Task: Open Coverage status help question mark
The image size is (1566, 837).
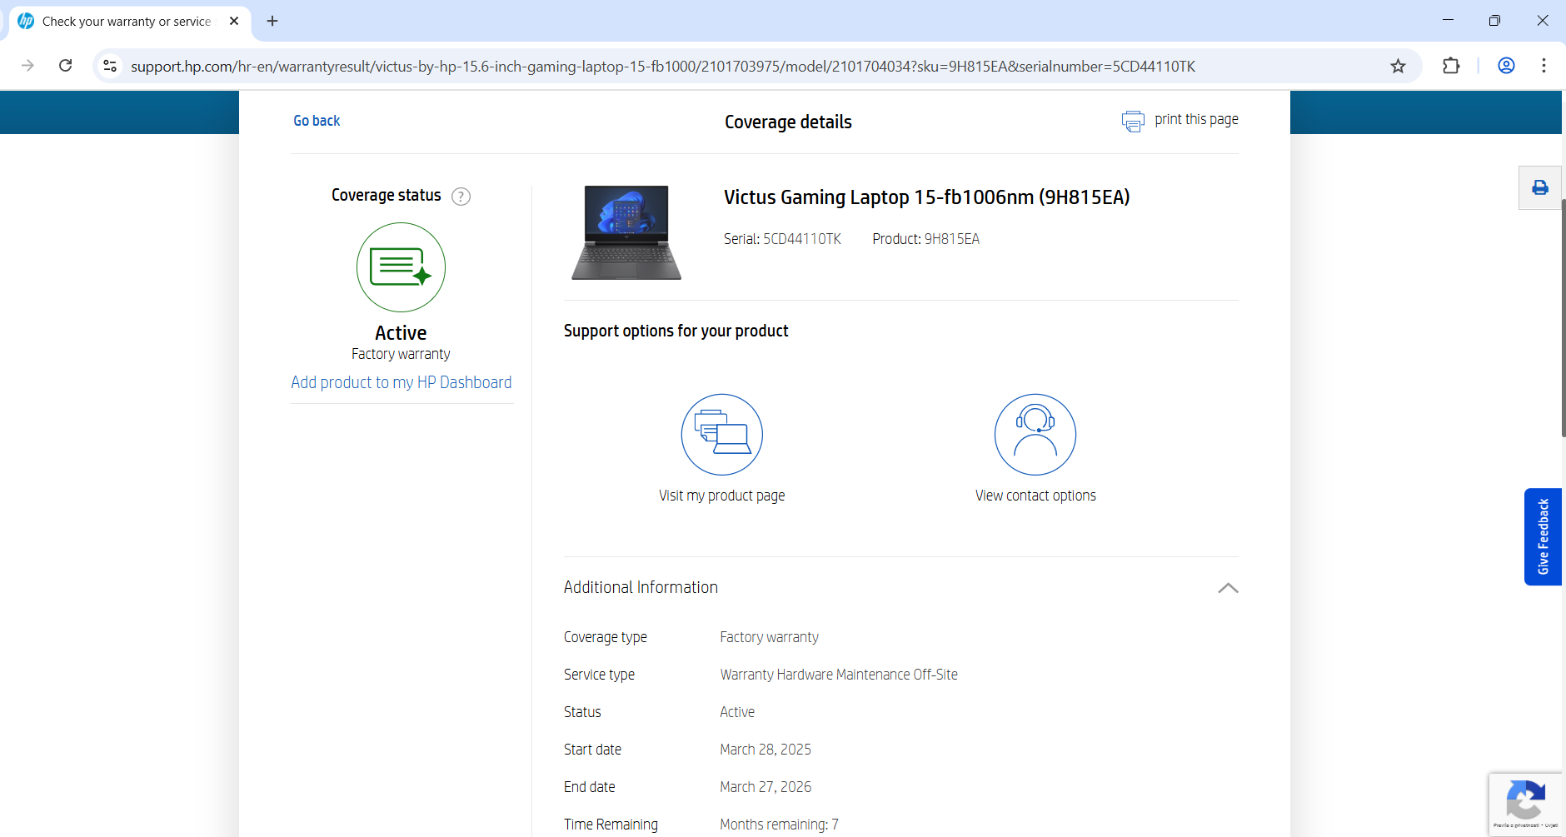Action: tap(461, 197)
